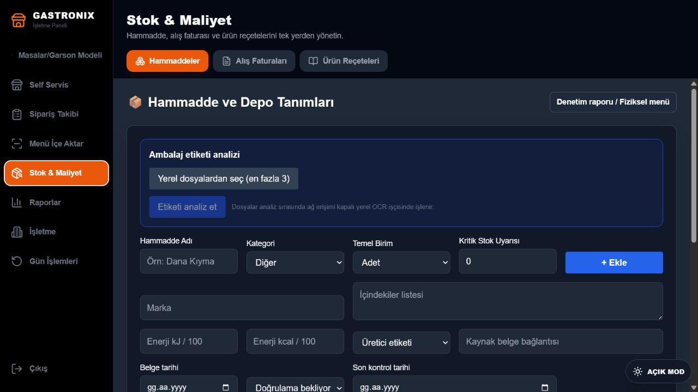Expand the Üretici etiketi dropdown

point(401,342)
